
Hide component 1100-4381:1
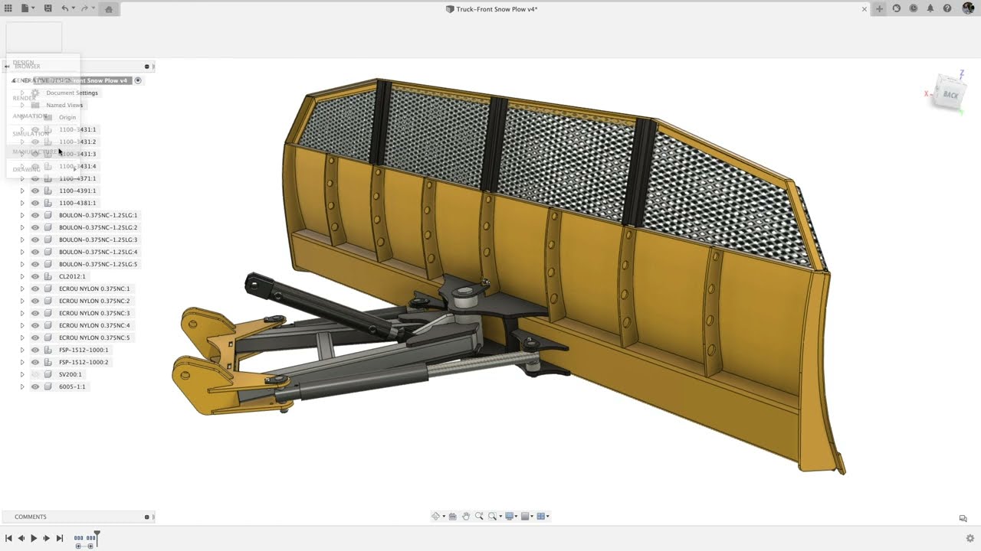pyautogui.click(x=35, y=203)
